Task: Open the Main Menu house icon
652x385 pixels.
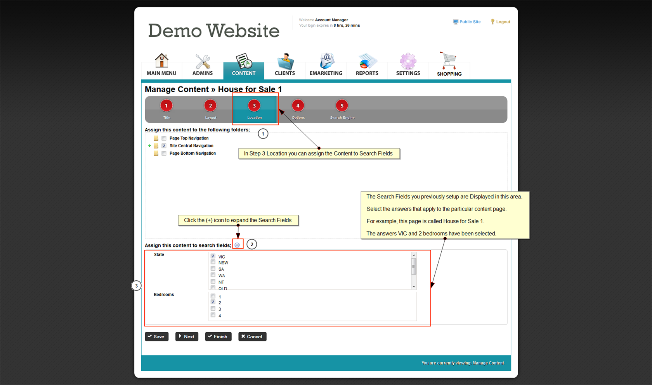Action: [x=161, y=61]
